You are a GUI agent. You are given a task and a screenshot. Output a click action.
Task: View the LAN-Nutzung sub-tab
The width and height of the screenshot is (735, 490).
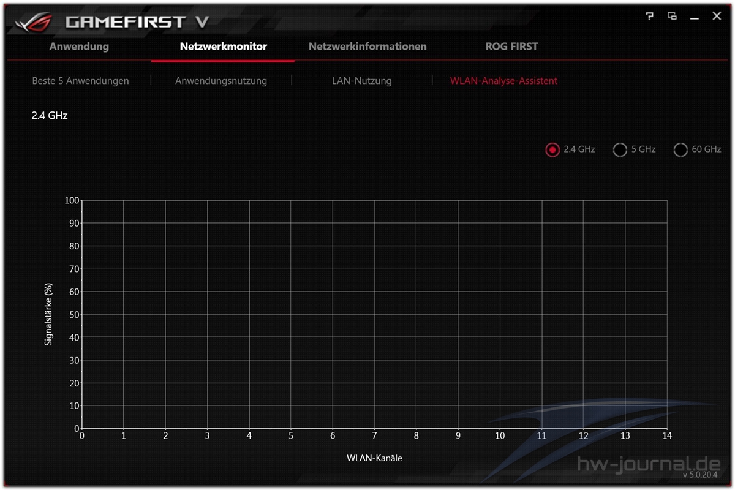pyautogui.click(x=362, y=80)
